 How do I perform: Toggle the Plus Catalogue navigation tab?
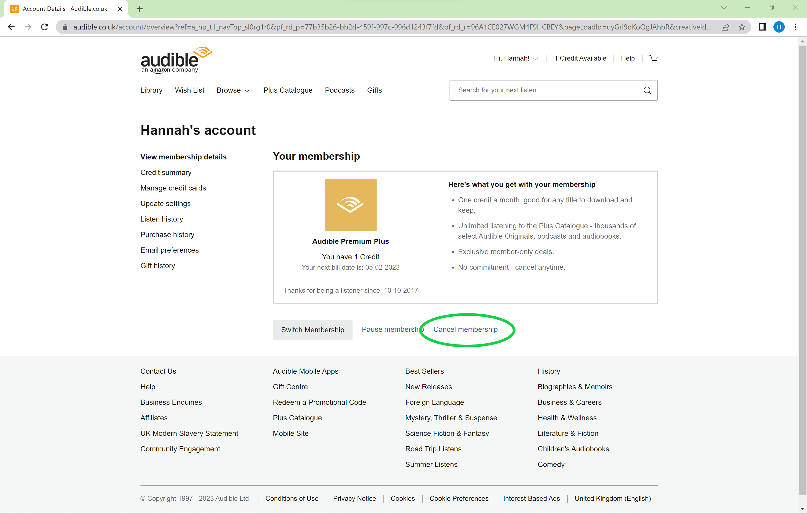[x=288, y=90]
